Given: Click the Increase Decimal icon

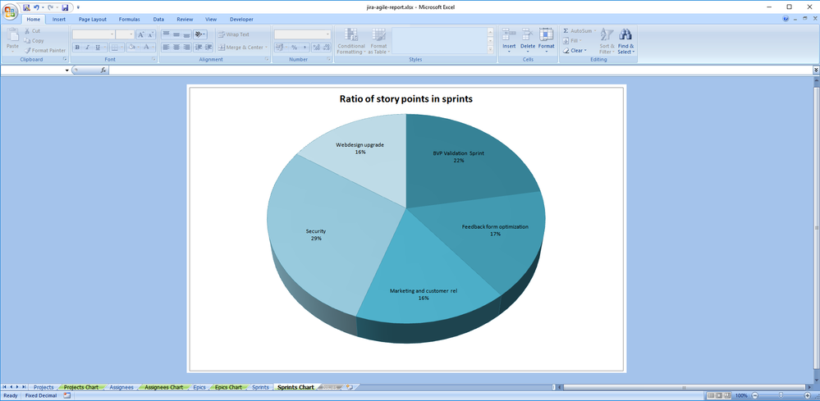Looking at the screenshot, I should [316, 48].
